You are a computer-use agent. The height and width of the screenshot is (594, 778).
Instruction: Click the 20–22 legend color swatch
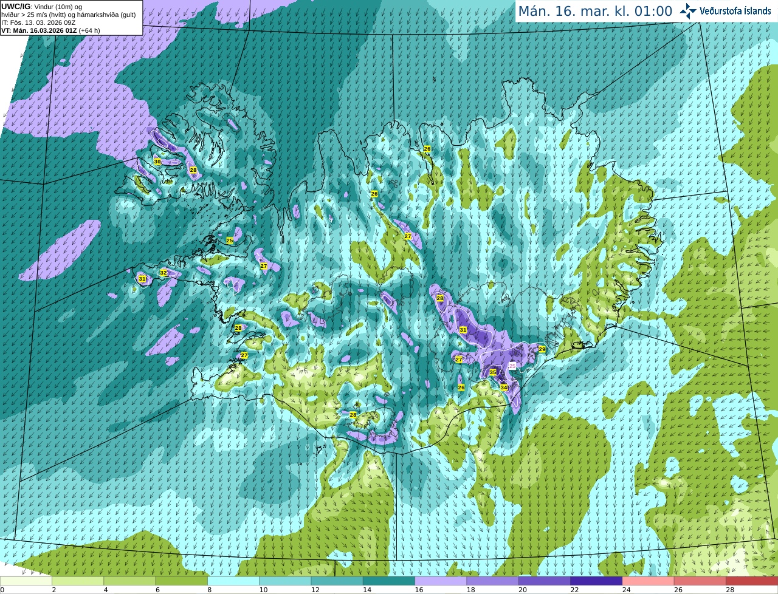point(545,581)
